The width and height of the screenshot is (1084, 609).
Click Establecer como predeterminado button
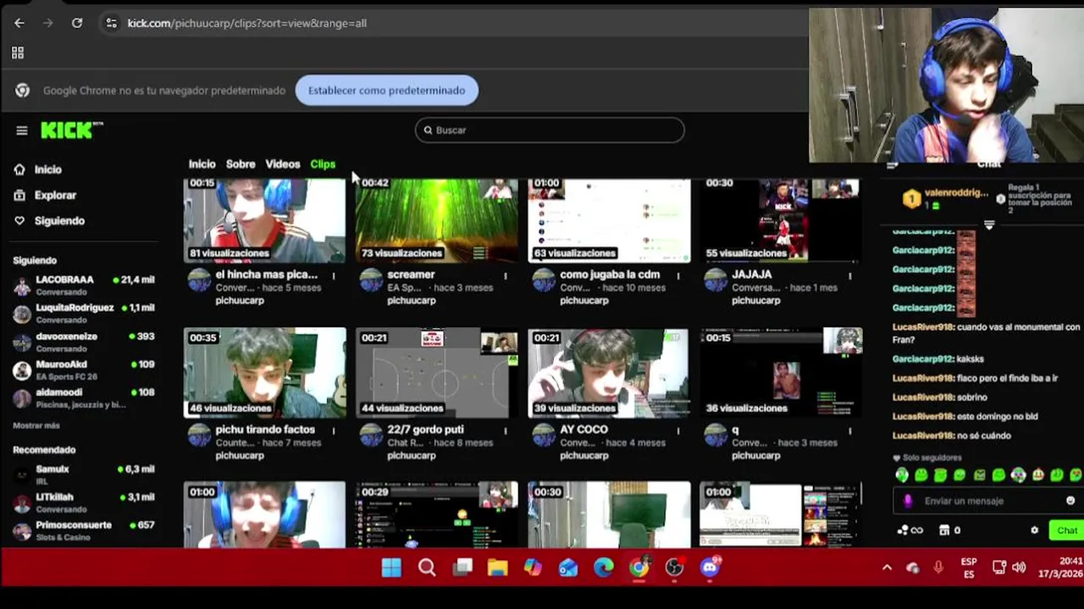point(386,91)
